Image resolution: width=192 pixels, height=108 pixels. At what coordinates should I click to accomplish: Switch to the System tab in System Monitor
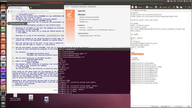pos(67,7)
